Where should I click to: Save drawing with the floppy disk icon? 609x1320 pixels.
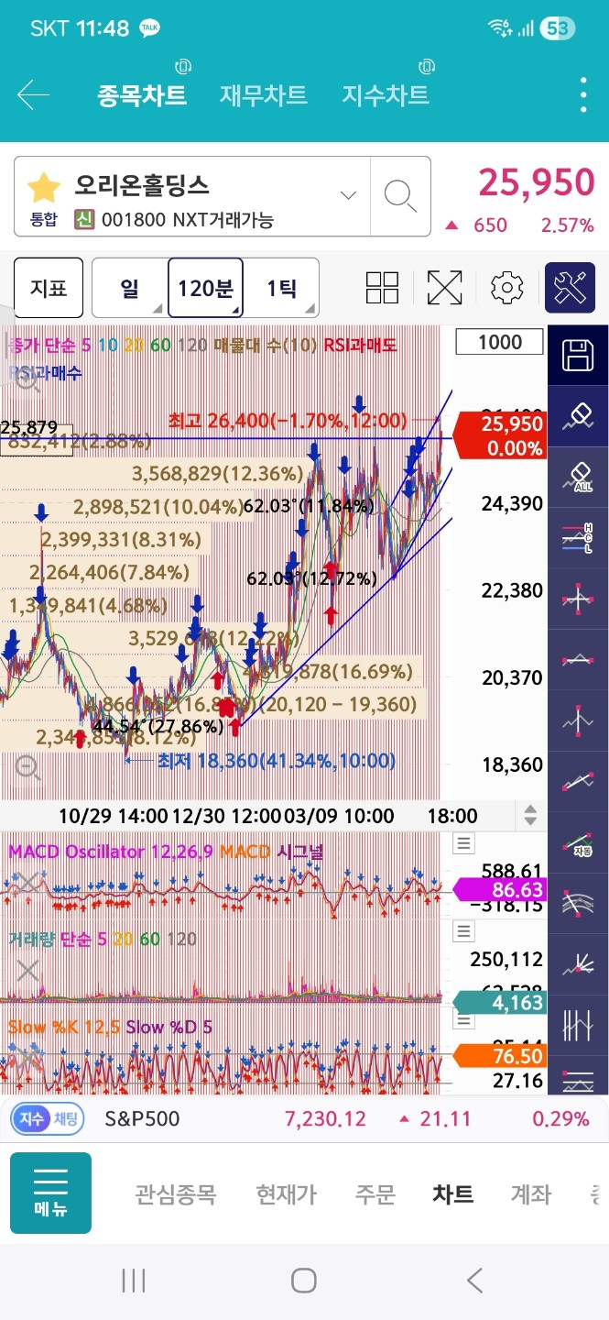click(578, 355)
